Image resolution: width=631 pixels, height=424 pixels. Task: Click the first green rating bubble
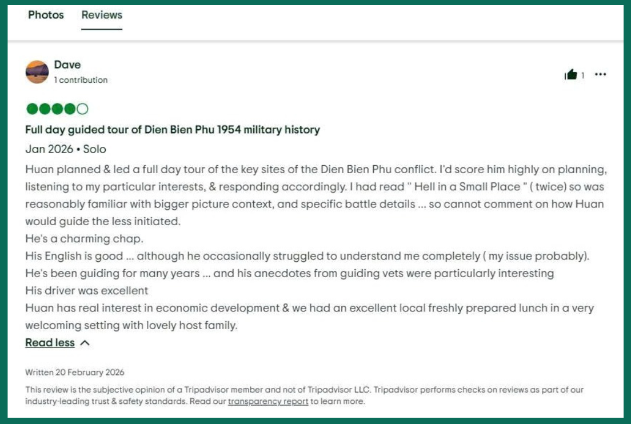click(31, 109)
